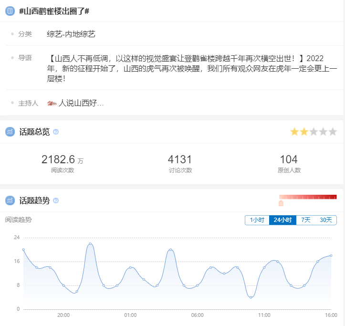Click the 06:00 axis label

click(198, 315)
